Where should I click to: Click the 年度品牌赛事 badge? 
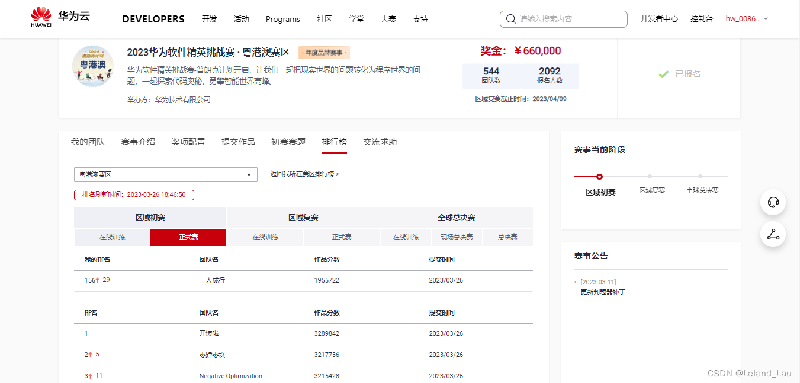click(324, 53)
